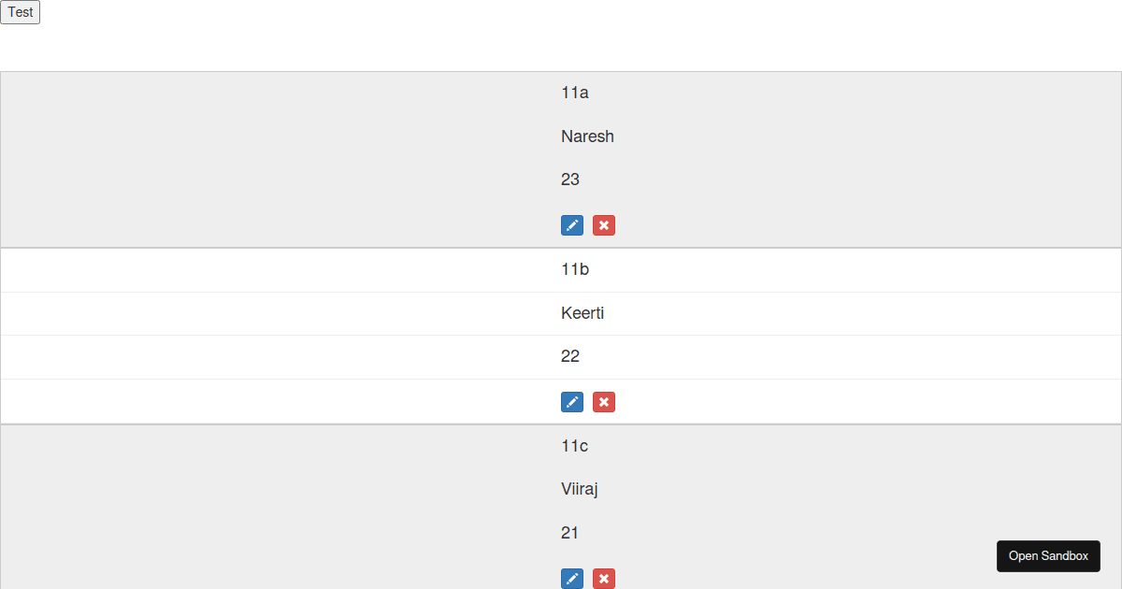The image size is (1122, 589).
Task: Open Sandbox via the black button
Action: pyautogui.click(x=1048, y=555)
